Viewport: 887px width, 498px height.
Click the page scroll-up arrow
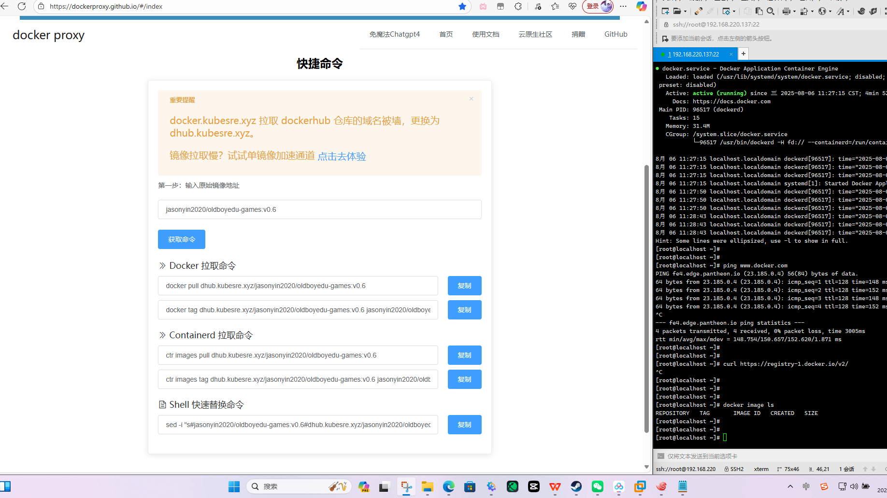646,22
